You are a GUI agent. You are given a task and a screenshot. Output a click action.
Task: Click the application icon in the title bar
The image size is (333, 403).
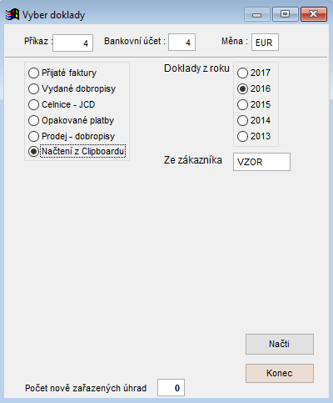pyautogui.click(x=12, y=15)
